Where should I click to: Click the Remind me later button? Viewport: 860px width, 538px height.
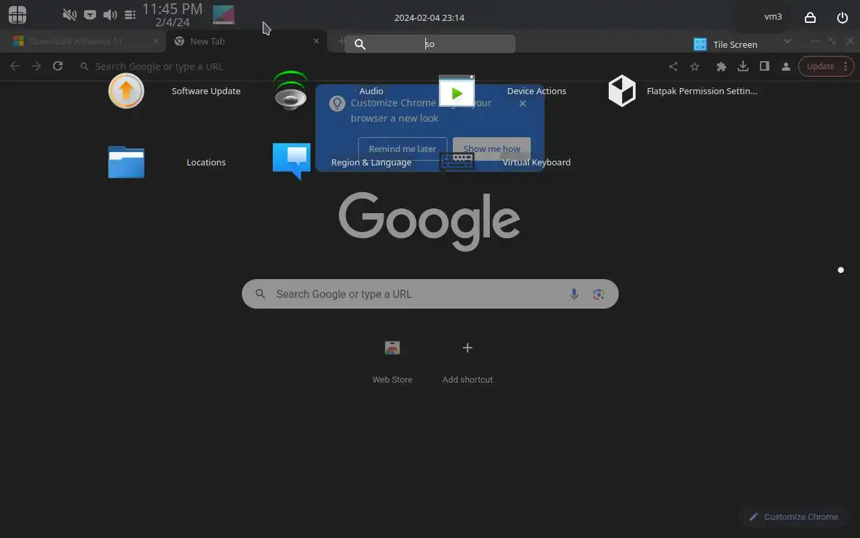coord(402,149)
